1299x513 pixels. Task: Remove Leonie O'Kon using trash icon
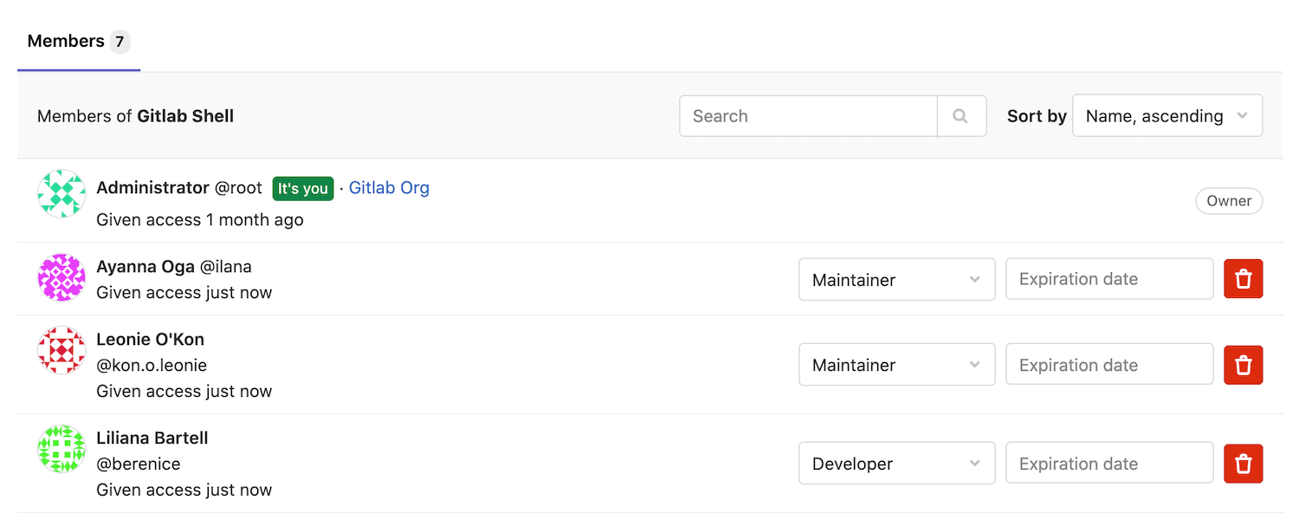[x=1243, y=366]
